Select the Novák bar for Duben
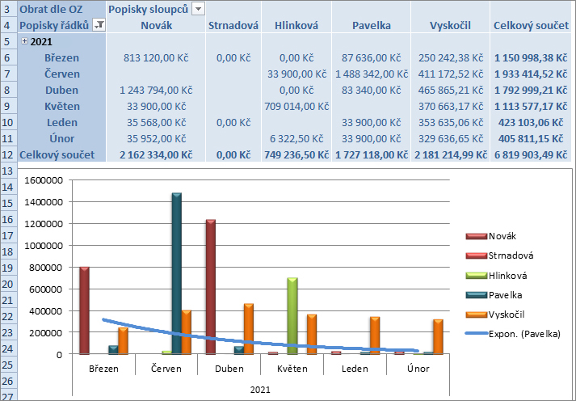The image size is (576, 401). click(x=211, y=287)
